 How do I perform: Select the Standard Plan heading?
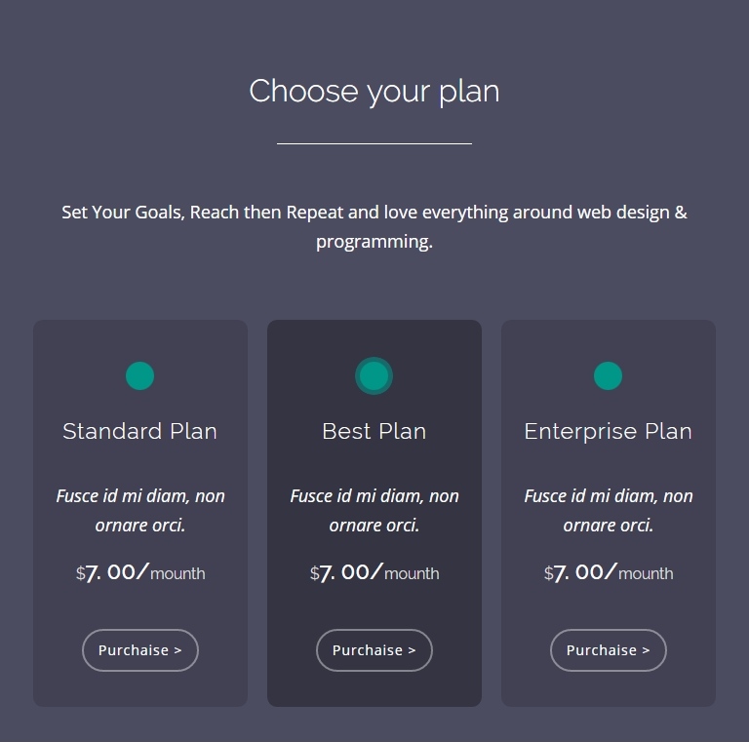(140, 431)
